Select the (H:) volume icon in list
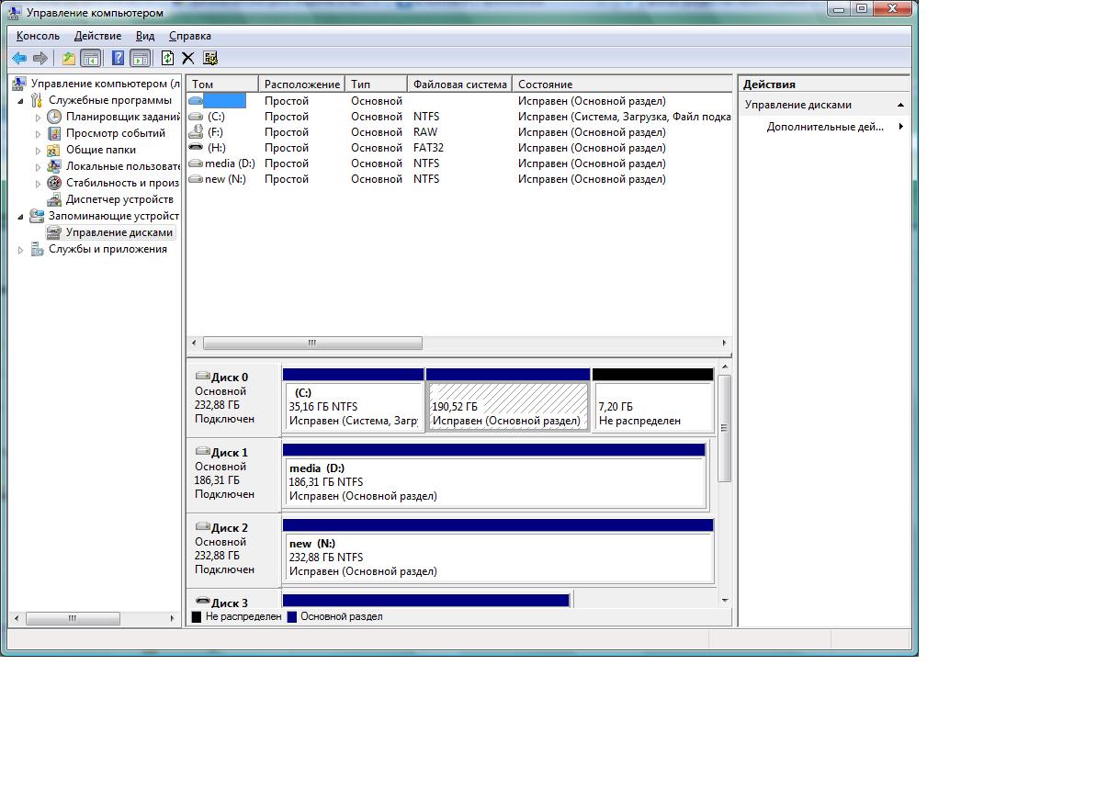 [196, 148]
